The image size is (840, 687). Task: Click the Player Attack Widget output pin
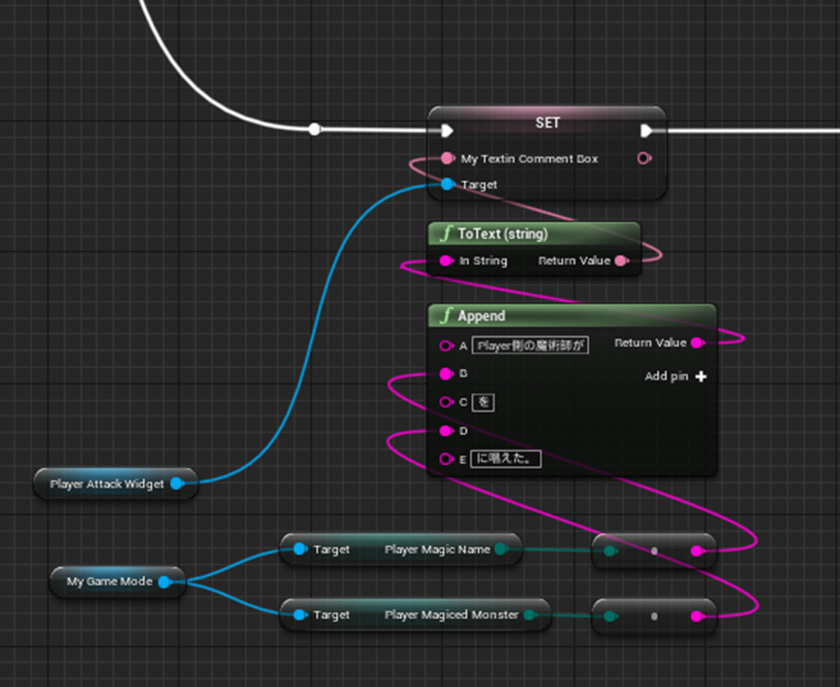pos(177,484)
